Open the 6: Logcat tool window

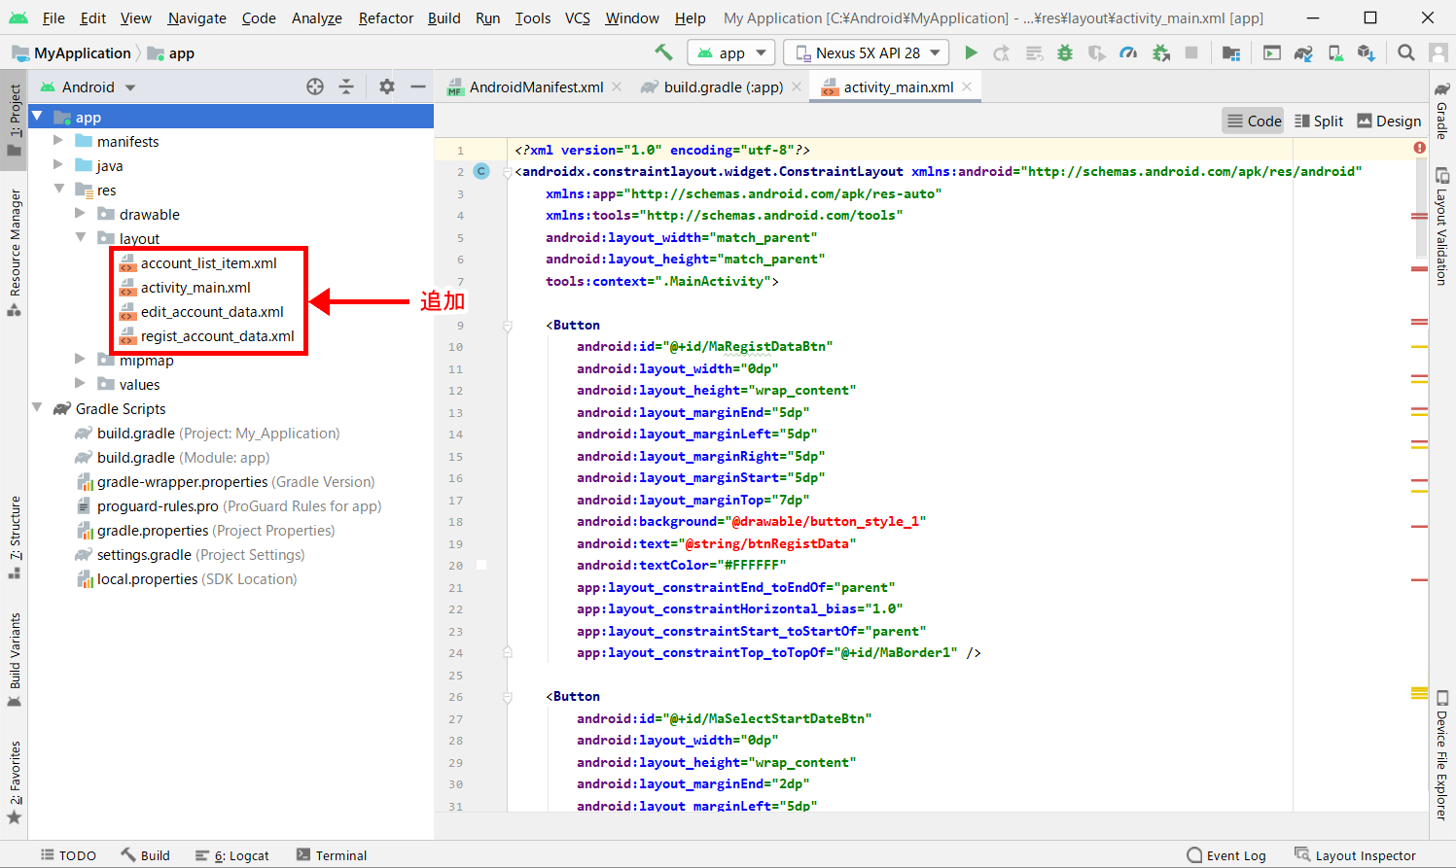231,855
